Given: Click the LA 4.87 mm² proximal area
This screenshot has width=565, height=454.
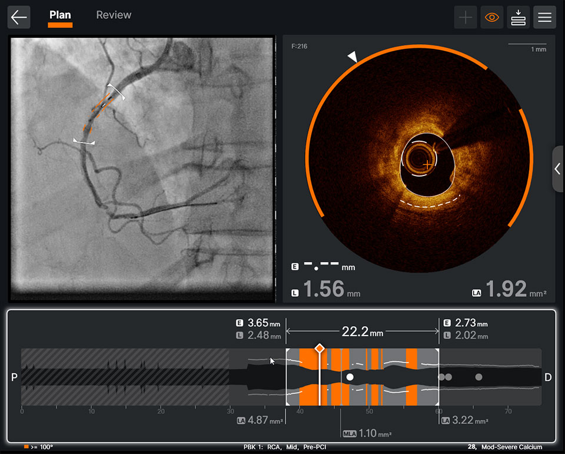Looking at the screenshot, I should click(x=260, y=420).
